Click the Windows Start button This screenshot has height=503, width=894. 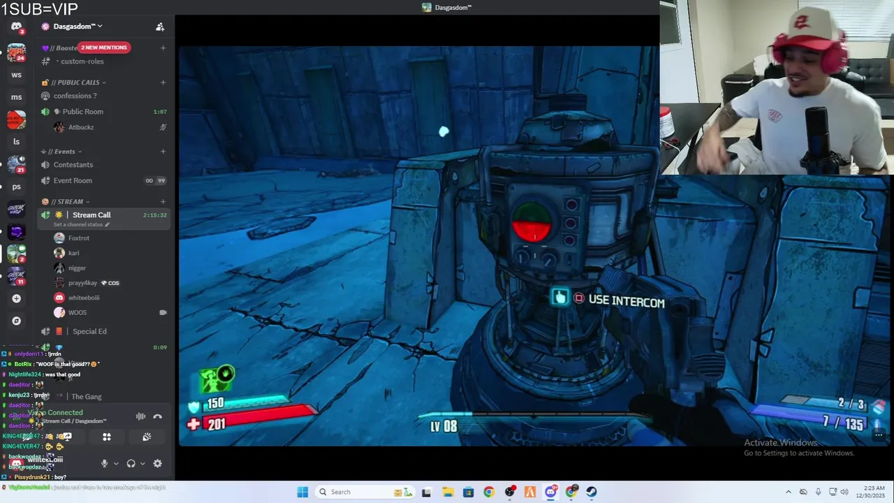coord(302,492)
